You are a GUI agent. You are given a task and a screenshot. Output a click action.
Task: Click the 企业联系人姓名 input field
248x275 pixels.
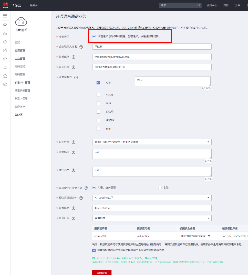[x=152, y=47]
